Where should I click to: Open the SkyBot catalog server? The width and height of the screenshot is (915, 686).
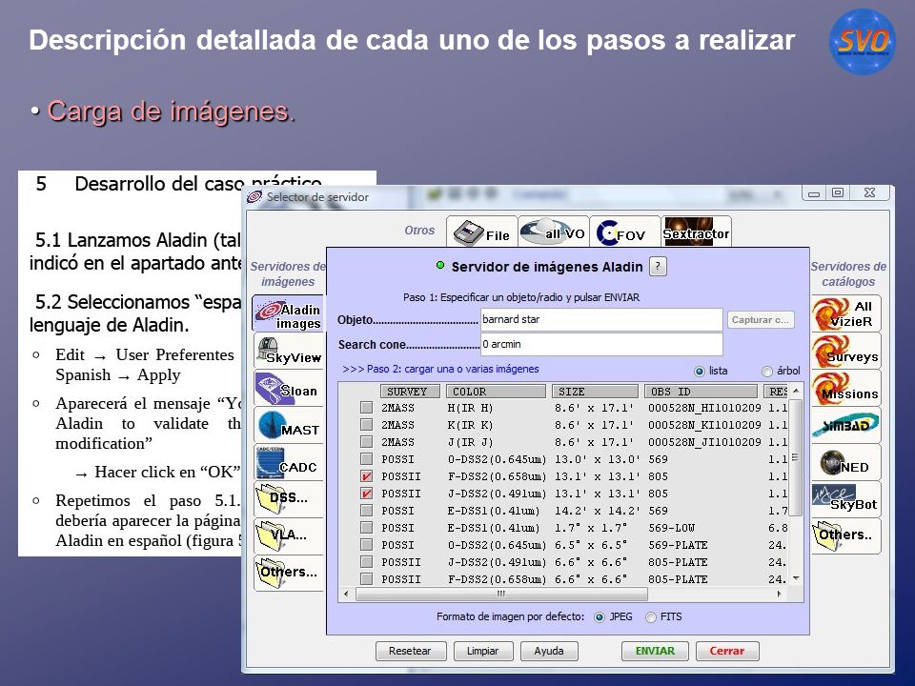(x=845, y=498)
